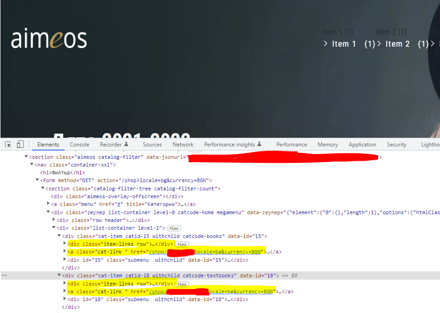Screen dimensions: 440x313
Task: Select the h1 Филтър element line
Action: coord(62,173)
